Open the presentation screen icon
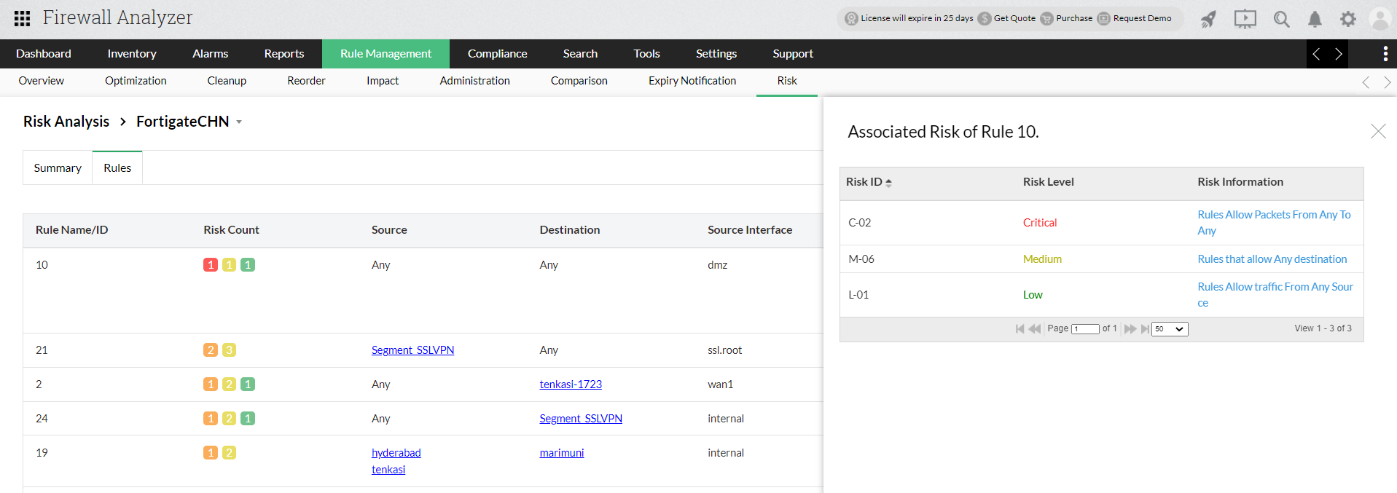The width and height of the screenshot is (1397, 493). pyautogui.click(x=1245, y=19)
